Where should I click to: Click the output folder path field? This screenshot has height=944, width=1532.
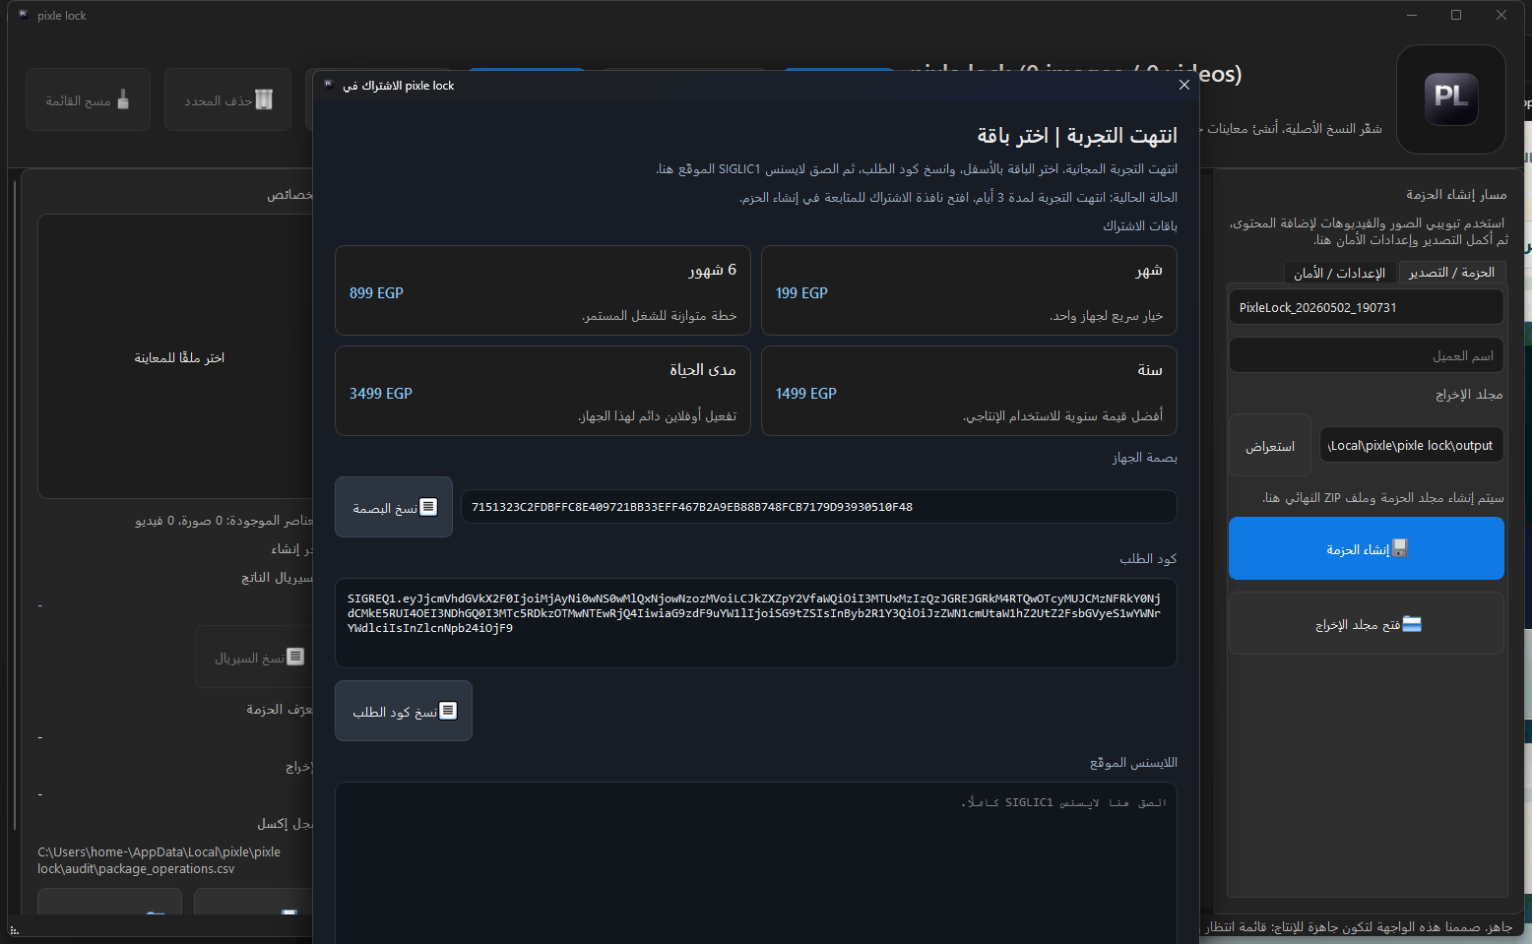tap(1412, 445)
